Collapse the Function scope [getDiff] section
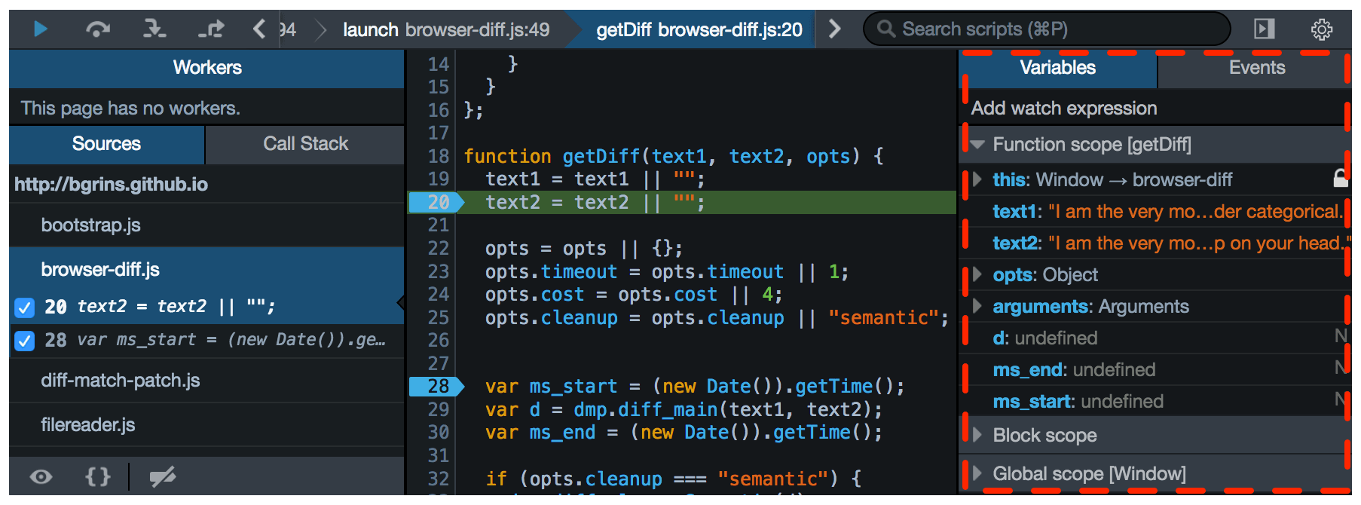This screenshot has height=505, width=1361. click(x=977, y=145)
